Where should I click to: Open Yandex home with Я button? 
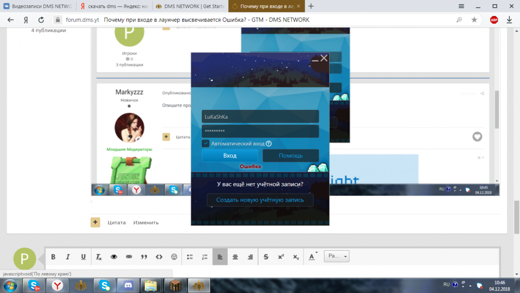click(x=26, y=20)
